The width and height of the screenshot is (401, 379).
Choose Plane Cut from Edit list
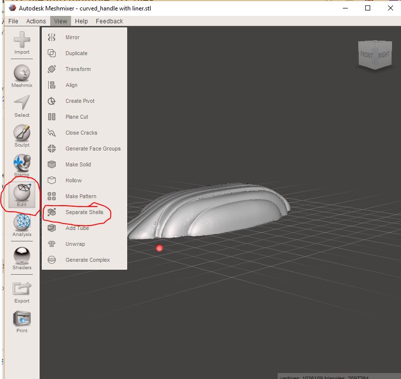tap(77, 117)
